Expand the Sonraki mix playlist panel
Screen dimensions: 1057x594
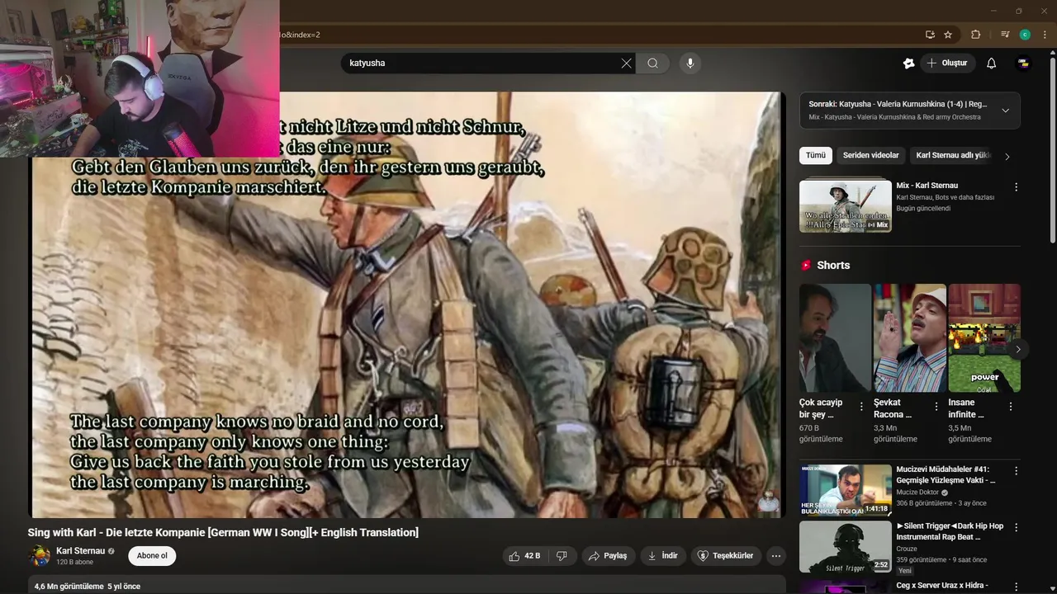1005,111
